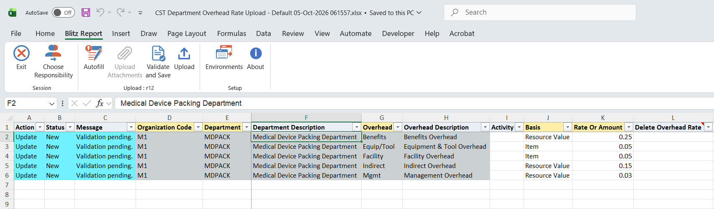The image size is (714, 209).
Task: Select Management Overhead cell
Action: (x=446, y=176)
